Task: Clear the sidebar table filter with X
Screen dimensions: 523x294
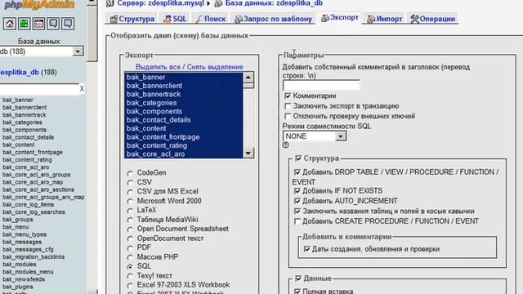Action: point(82,89)
